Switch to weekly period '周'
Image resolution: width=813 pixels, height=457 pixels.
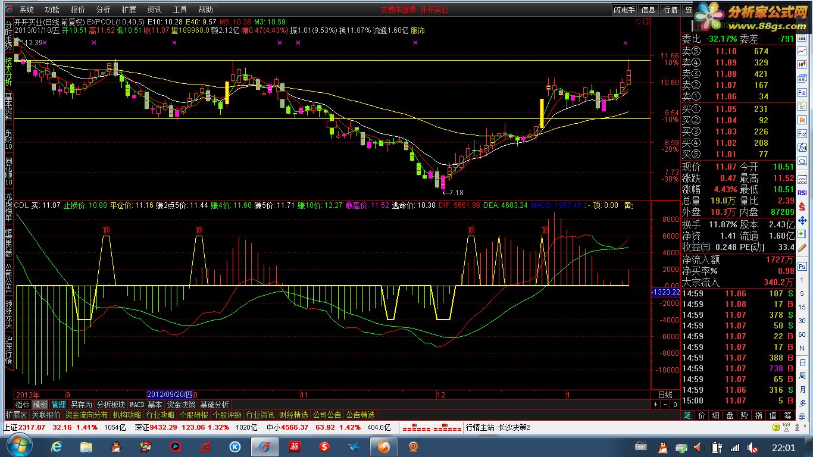[x=802, y=375]
